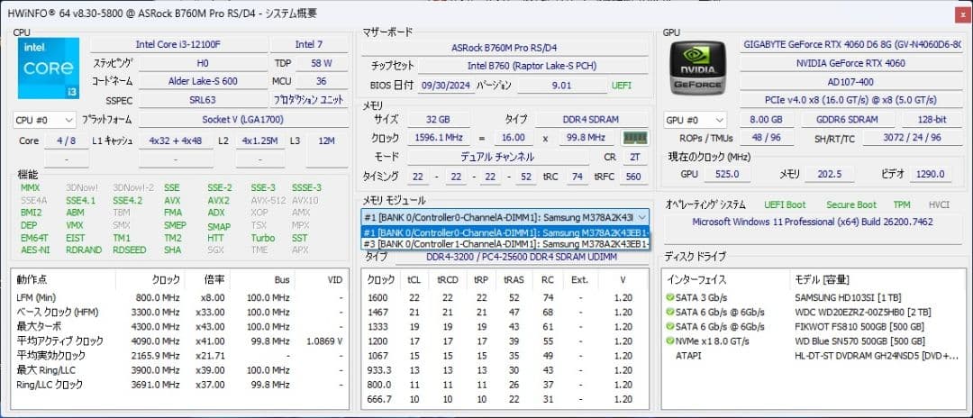The height and width of the screenshot is (418, 973).
Task: Click the DDR4 SDRAM memory type field
Action: [591, 119]
